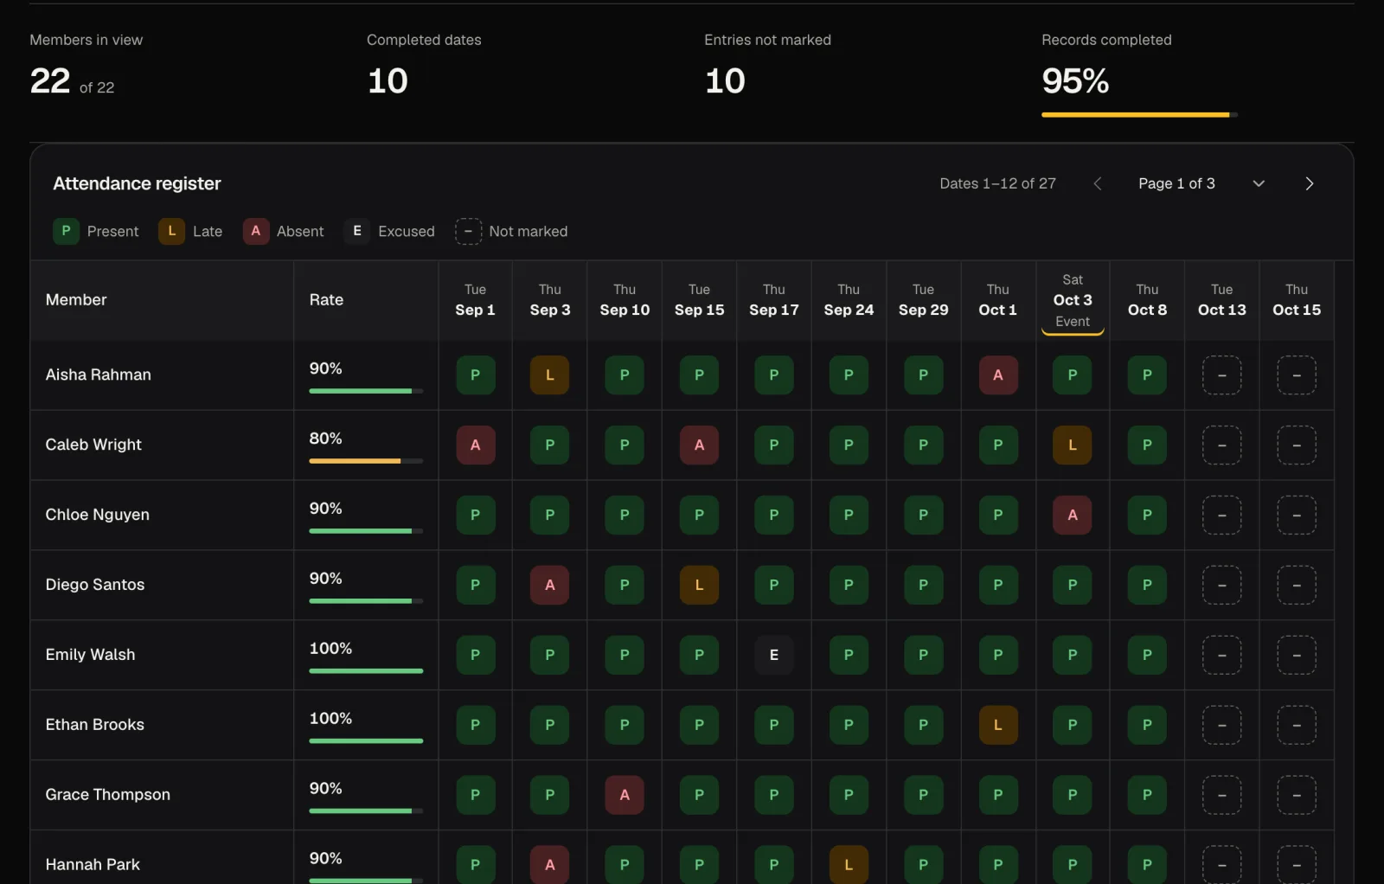Screen dimensions: 1384x884
Task: Click Ethan Brooks's Late mark on Oct 1
Action: coord(997,726)
